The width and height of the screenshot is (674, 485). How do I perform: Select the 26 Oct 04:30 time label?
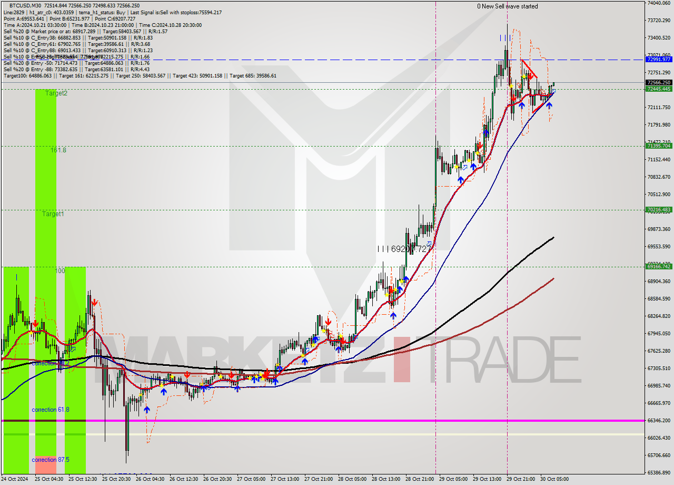(x=150, y=479)
